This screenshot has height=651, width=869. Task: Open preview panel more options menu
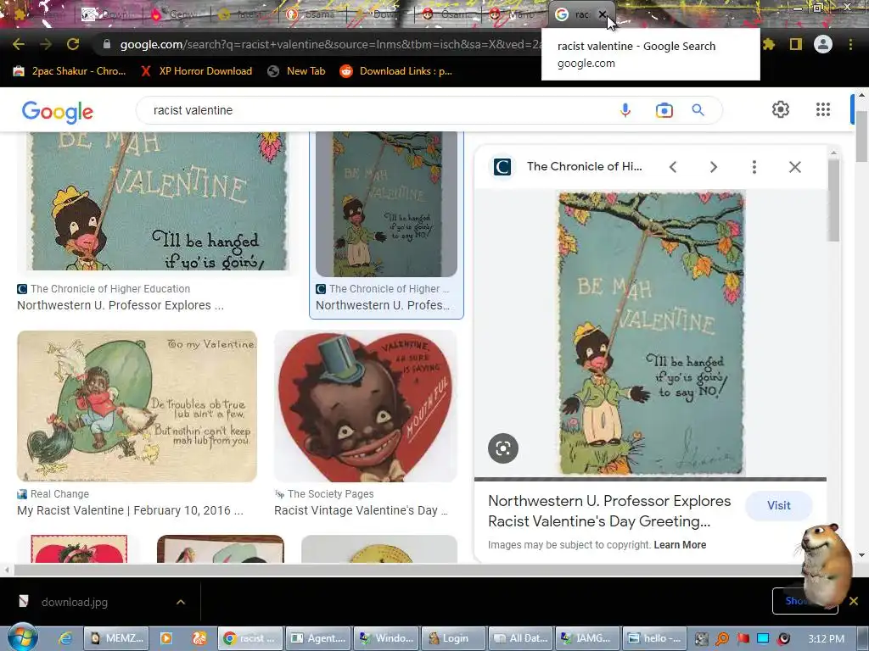coord(754,167)
